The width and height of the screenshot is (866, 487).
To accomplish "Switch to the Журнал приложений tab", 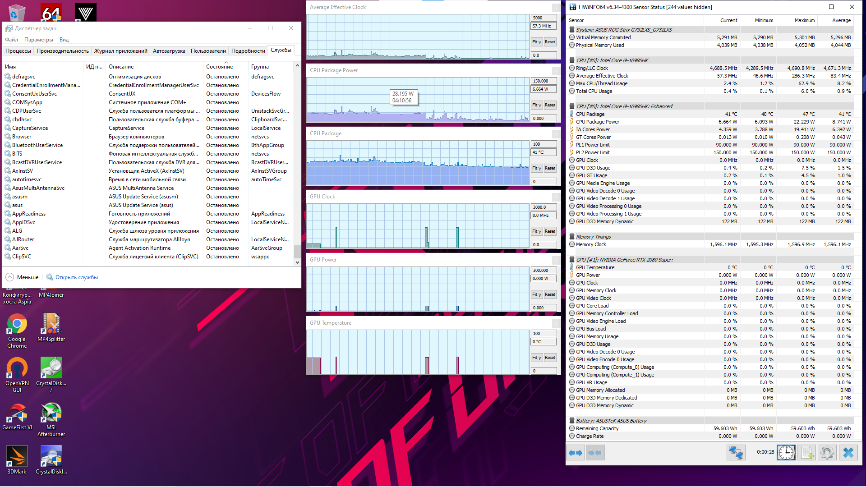I will click(x=121, y=51).
